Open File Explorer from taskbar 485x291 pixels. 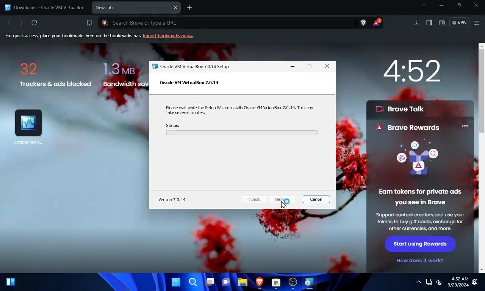coord(243,282)
